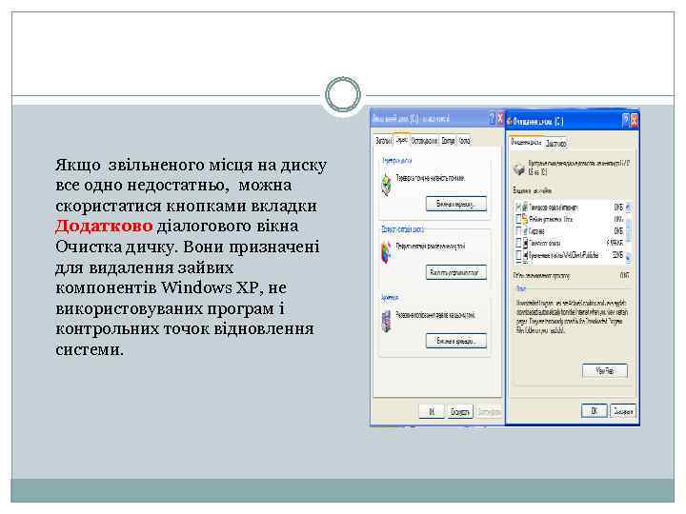Open the General tab in disk Properties

383,141
